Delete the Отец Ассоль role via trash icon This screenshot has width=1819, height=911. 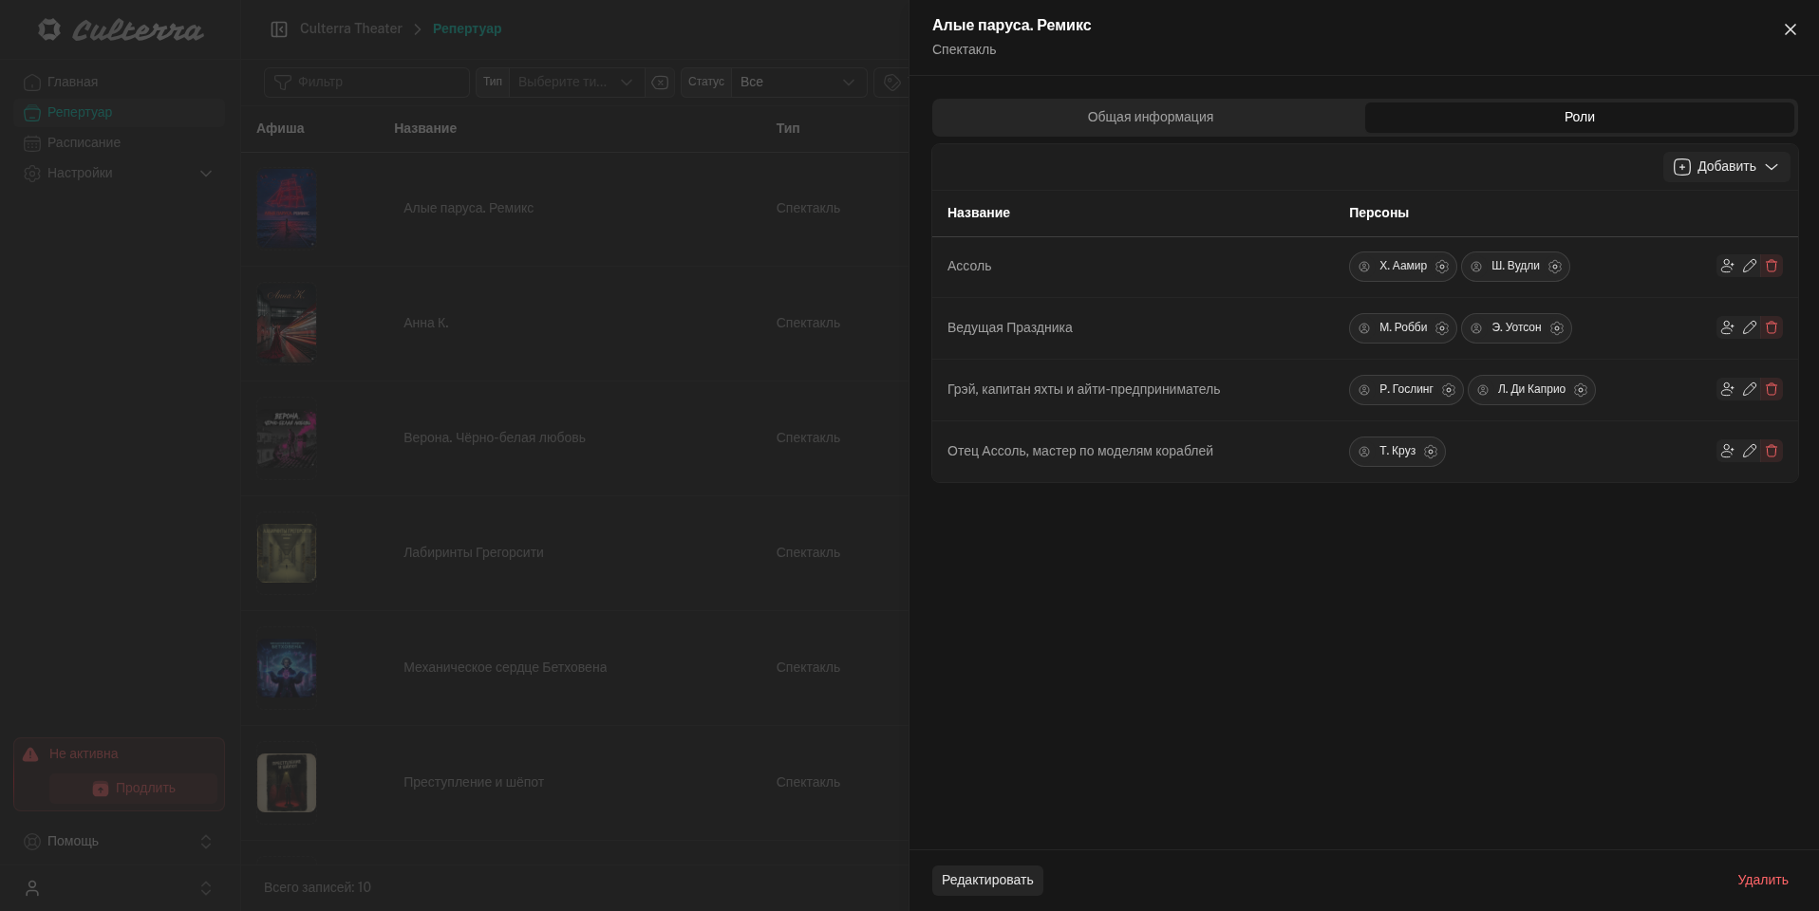(1772, 451)
